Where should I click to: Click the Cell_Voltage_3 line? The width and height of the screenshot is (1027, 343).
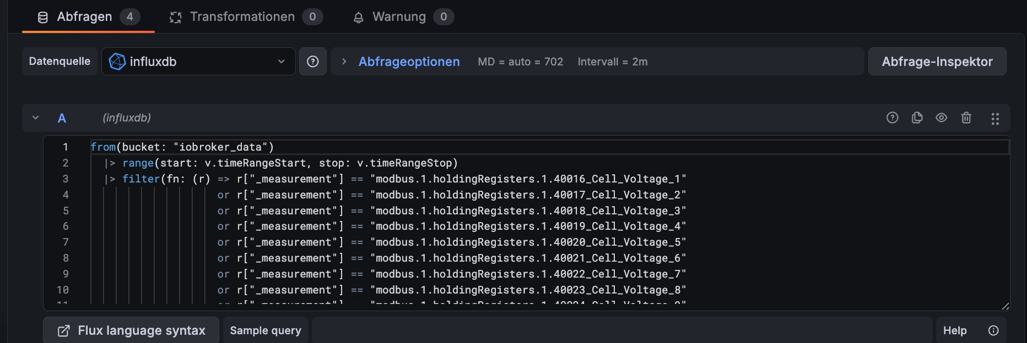coord(452,211)
